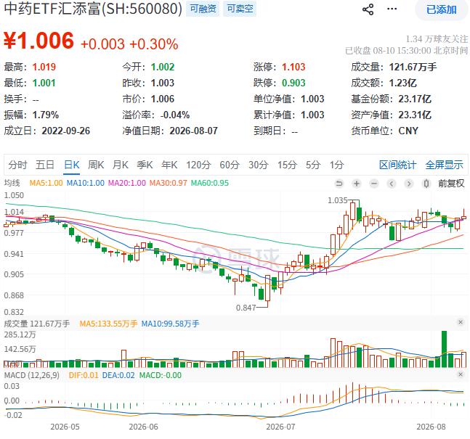The image size is (470, 439).
Task: Pan chart right with the arrow icon
Action: 408,184
